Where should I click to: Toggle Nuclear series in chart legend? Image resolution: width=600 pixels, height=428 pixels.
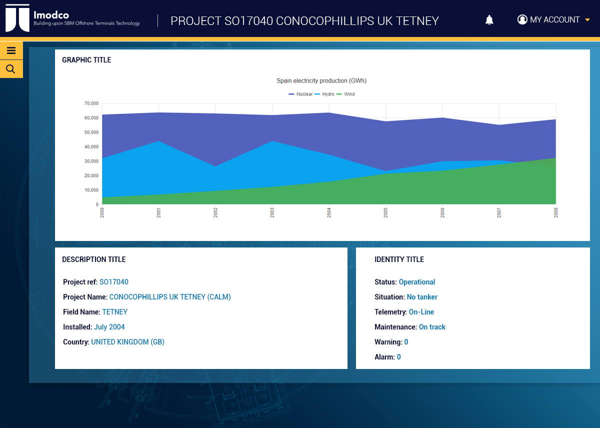pyautogui.click(x=300, y=94)
